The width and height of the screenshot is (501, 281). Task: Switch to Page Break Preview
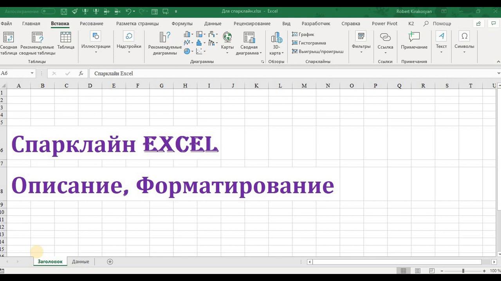(x=432, y=271)
